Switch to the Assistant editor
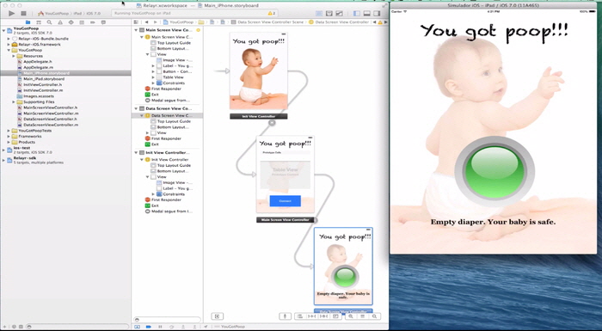 329,14
